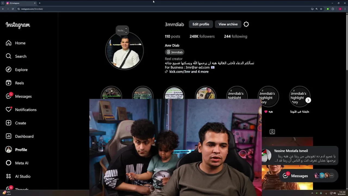Show hidden system tray icons

312,193
